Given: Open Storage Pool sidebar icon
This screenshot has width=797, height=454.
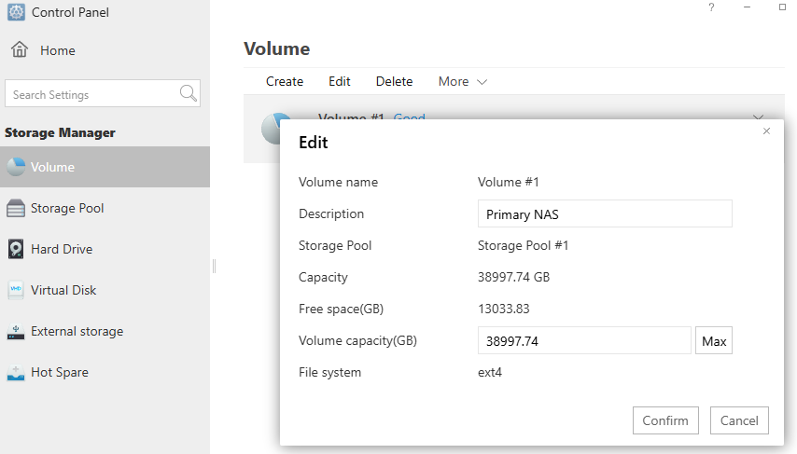Looking at the screenshot, I should click(x=16, y=208).
